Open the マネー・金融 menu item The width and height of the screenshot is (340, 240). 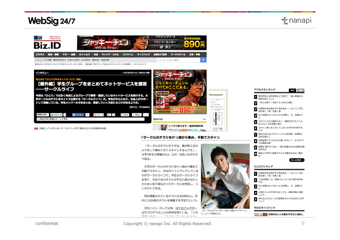tap(69, 55)
